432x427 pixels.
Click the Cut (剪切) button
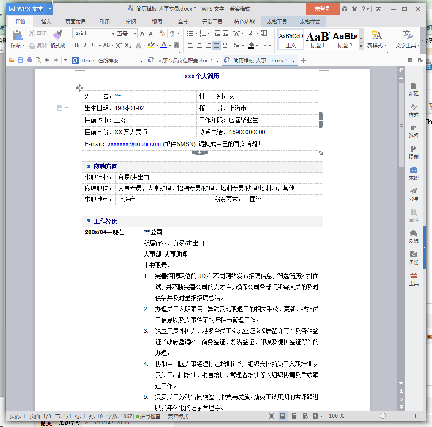(x=38, y=33)
